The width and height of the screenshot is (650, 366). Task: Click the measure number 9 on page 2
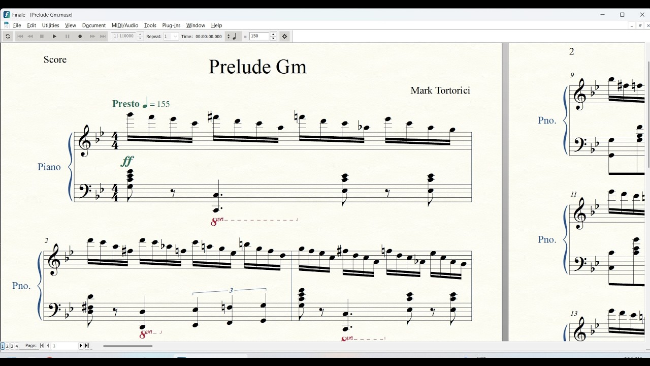(x=572, y=75)
